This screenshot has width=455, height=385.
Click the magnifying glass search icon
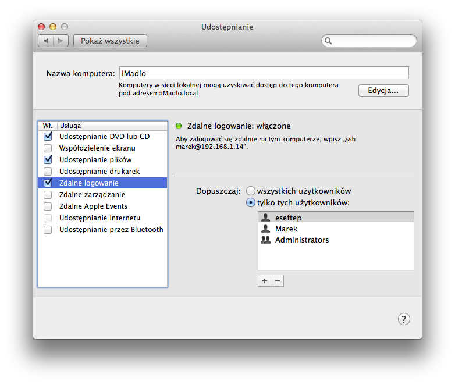tap(328, 41)
